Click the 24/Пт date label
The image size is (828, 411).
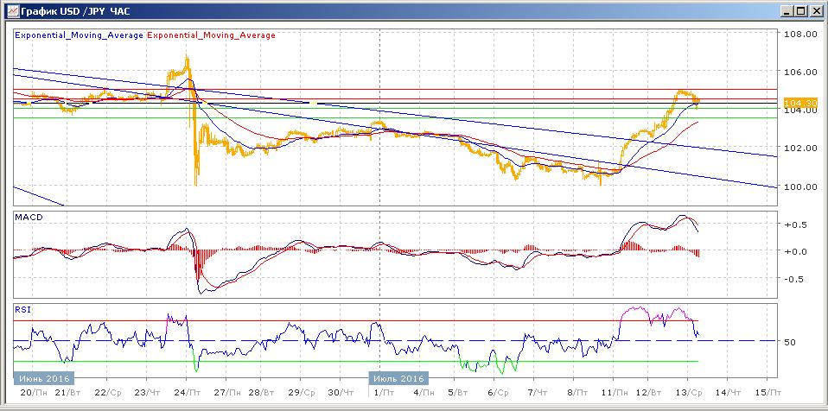[187, 393]
